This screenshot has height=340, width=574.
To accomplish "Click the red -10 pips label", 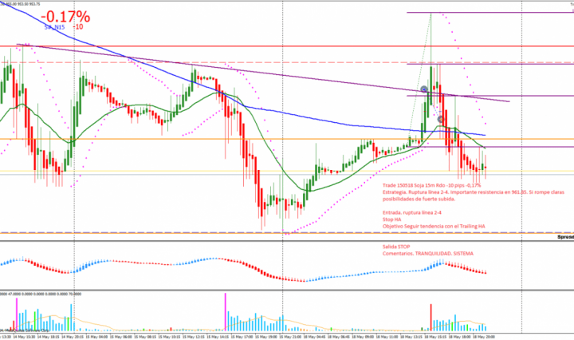I will [77, 26].
